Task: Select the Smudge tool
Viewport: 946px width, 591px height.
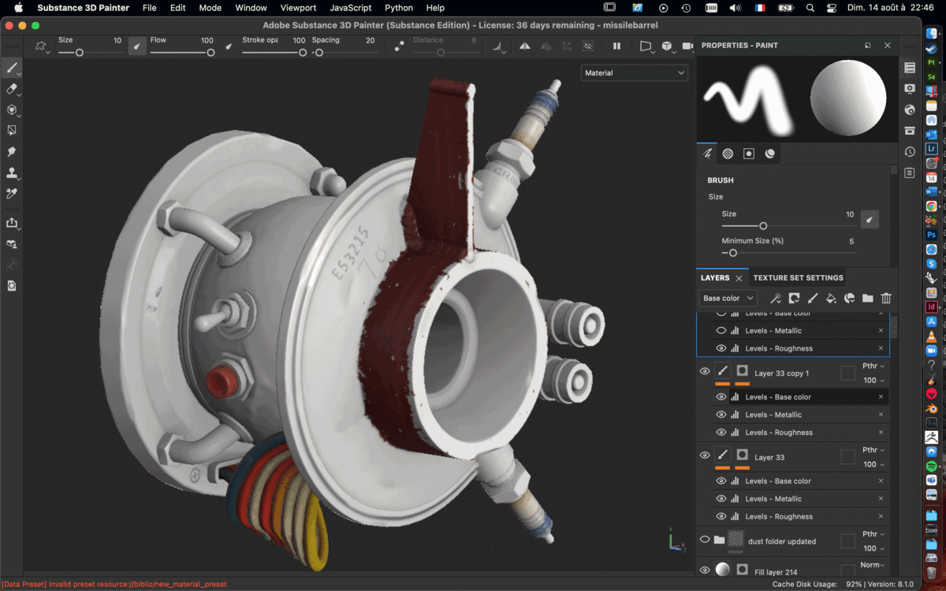Action: coord(11,150)
